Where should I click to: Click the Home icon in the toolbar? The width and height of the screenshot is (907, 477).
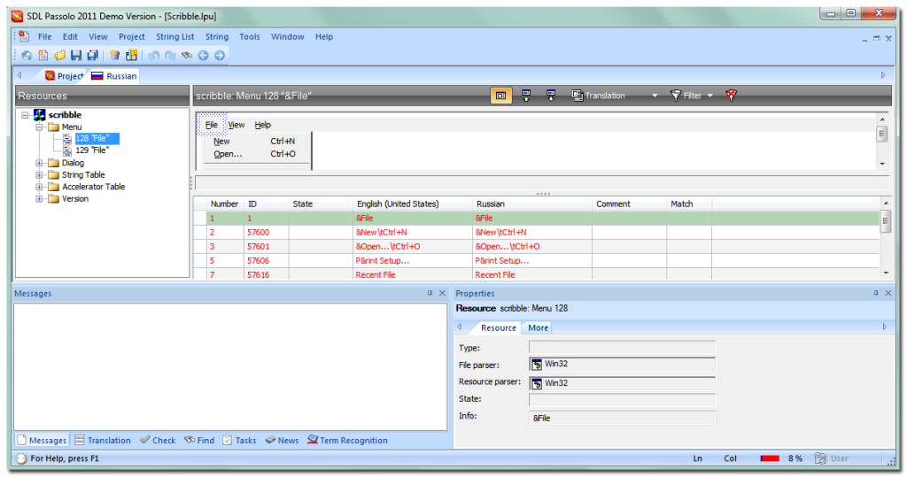tap(27, 56)
